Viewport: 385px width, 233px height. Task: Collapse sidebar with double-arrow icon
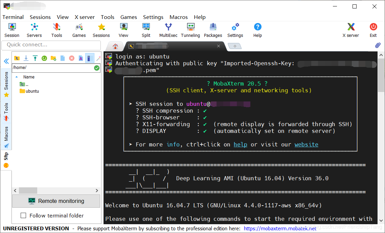click(x=6, y=61)
